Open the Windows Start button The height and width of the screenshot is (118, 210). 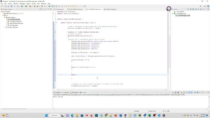coord(46,115)
